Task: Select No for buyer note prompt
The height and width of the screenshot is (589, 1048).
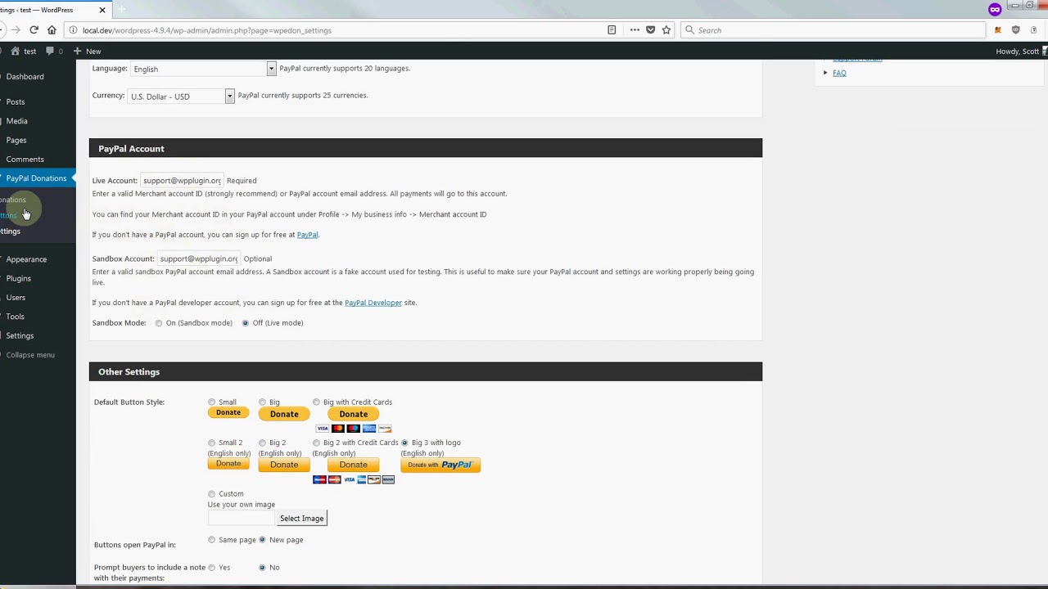Action: (262, 568)
